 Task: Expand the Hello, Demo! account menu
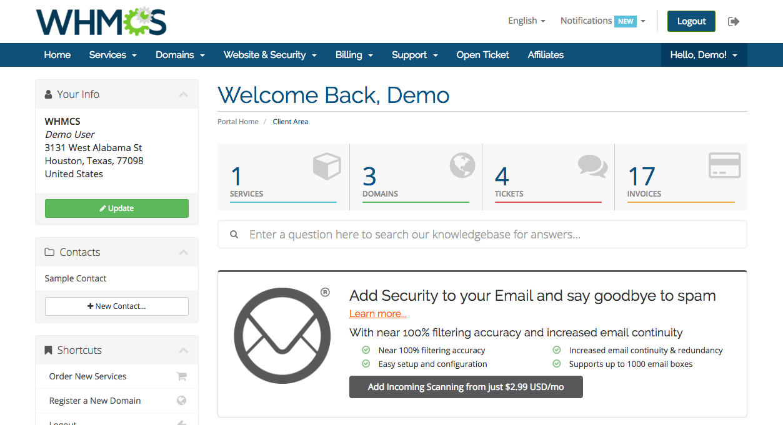pyautogui.click(x=704, y=55)
